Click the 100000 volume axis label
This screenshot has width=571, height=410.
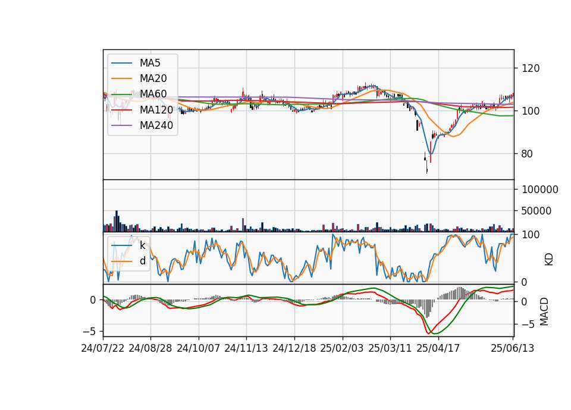(x=540, y=190)
